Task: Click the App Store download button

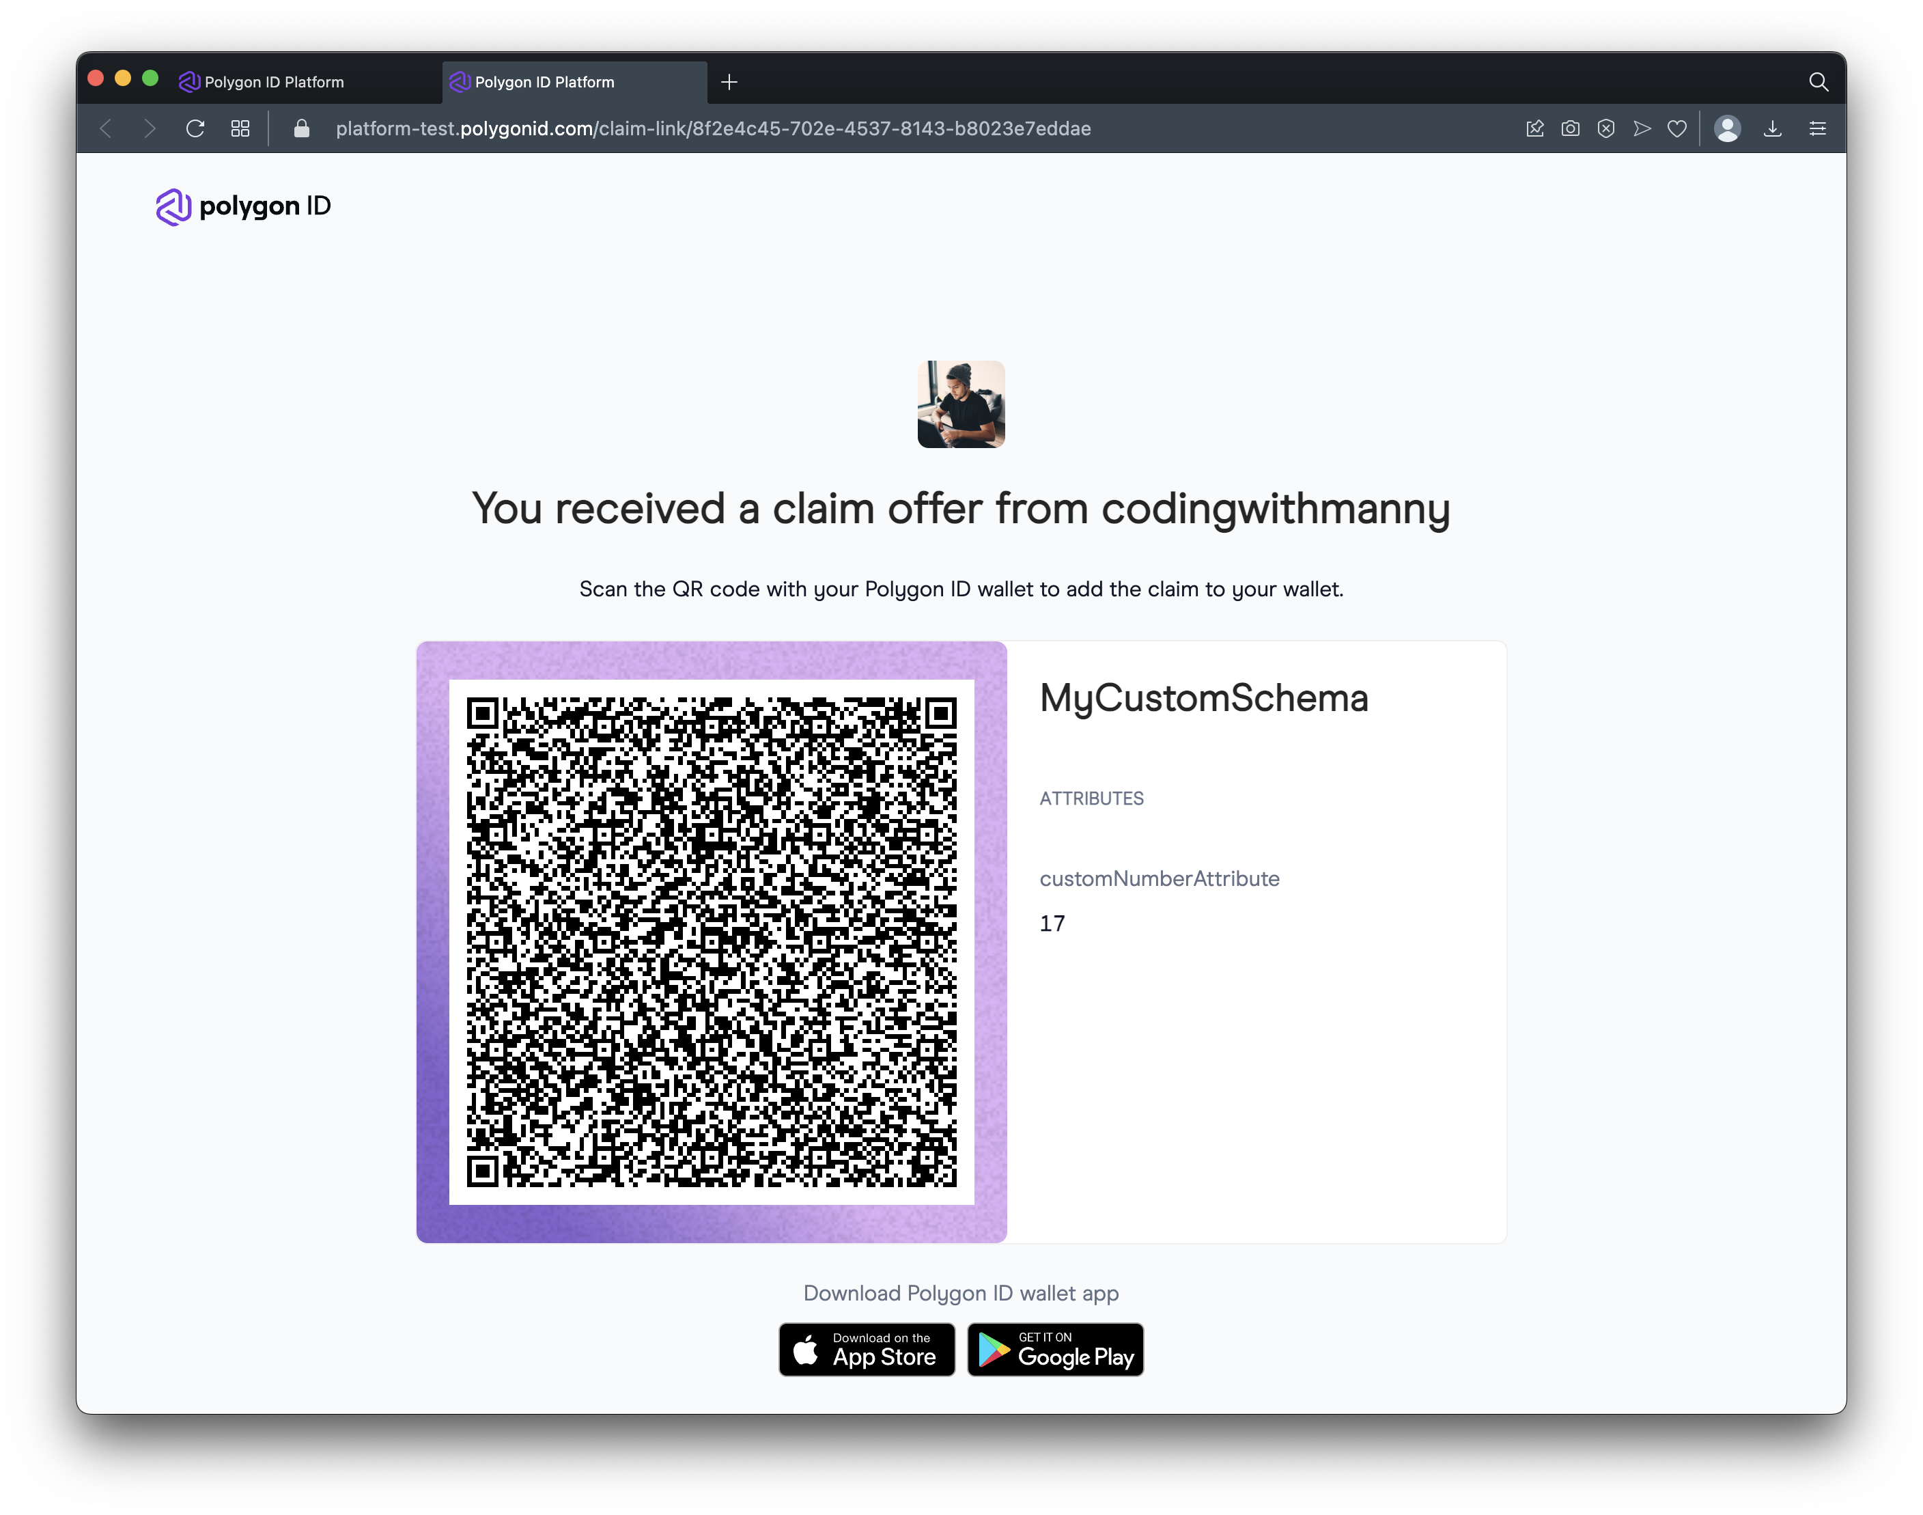Action: pos(868,1350)
